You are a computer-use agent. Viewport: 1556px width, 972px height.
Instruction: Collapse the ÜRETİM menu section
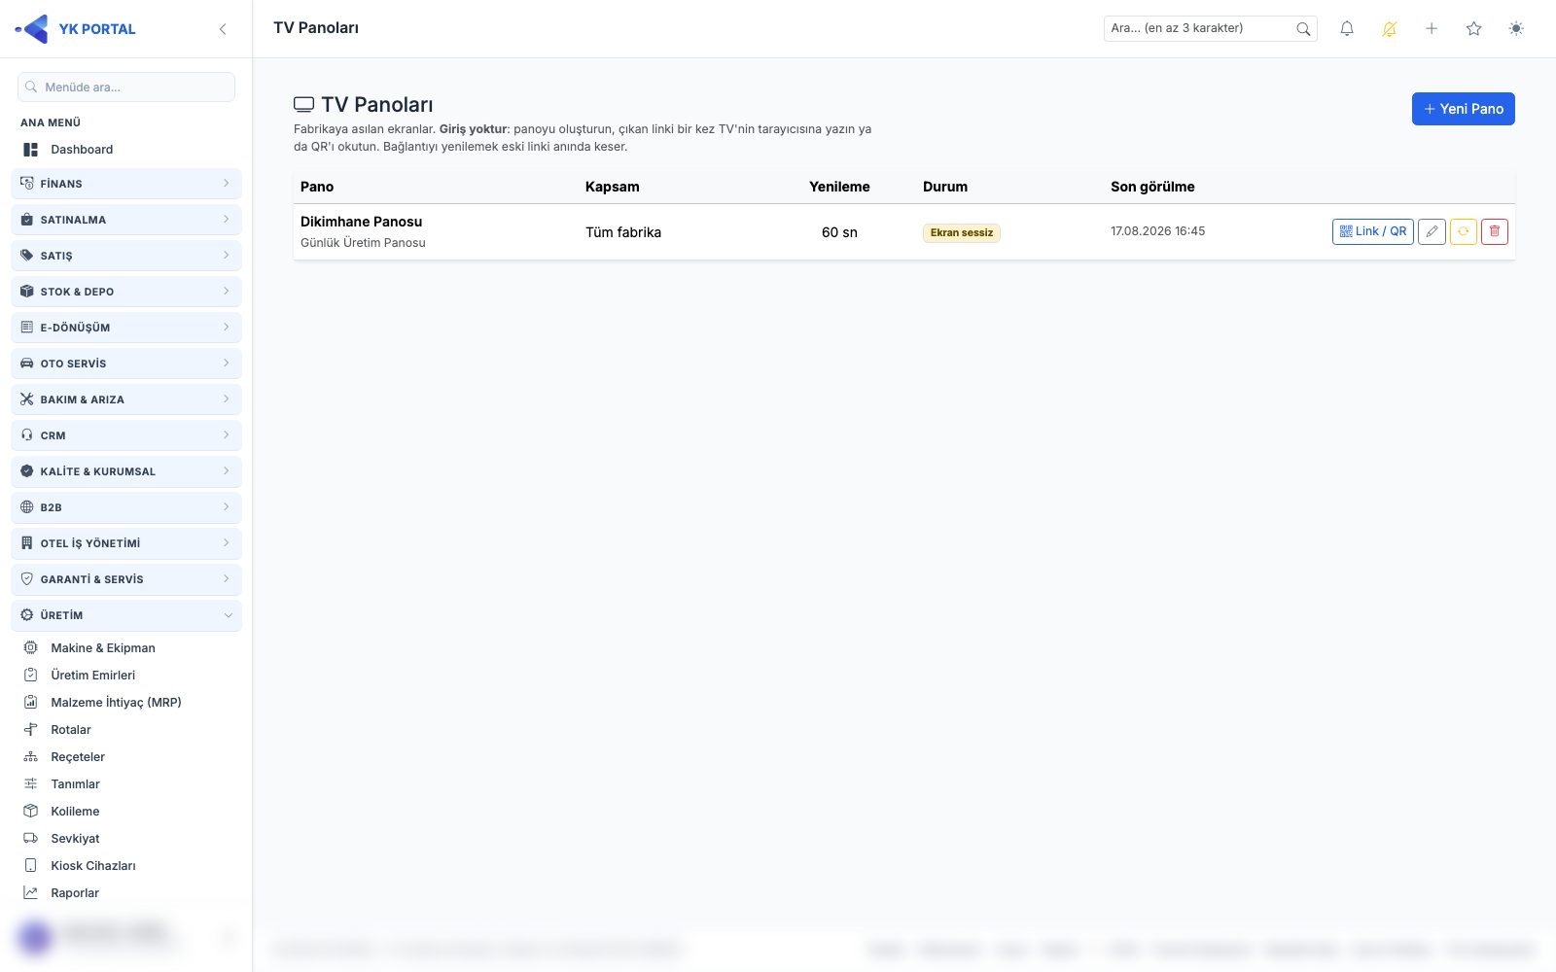pyautogui.click(x=126, y=615)
